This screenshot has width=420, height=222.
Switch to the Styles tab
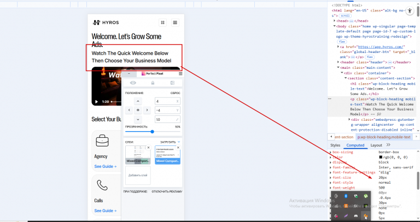tap(335, 145)
